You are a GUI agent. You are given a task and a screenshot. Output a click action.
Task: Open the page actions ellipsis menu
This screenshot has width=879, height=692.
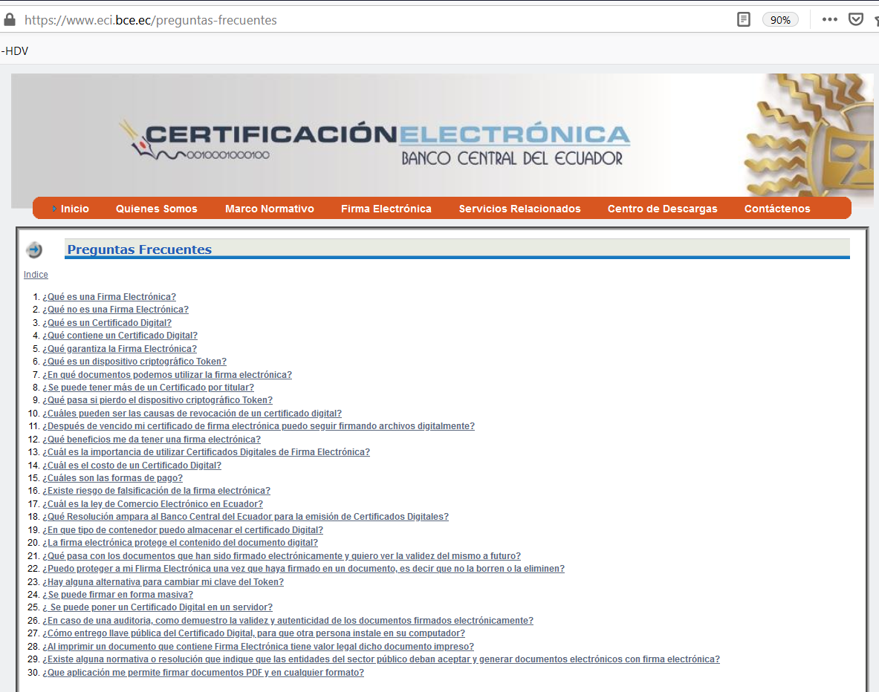(x=829, y=19)
